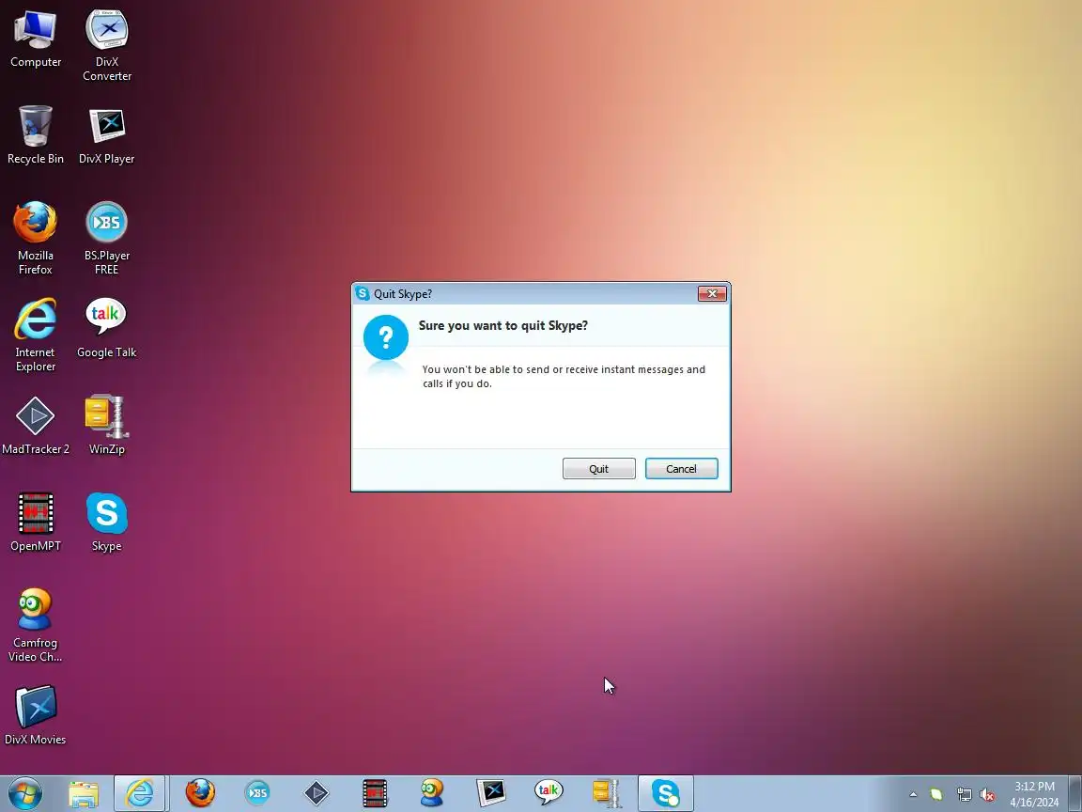Select the Recycle Bin desktop icon
Image resolution: width=1082 pixels, height=812 pixels.
point(35,135)
